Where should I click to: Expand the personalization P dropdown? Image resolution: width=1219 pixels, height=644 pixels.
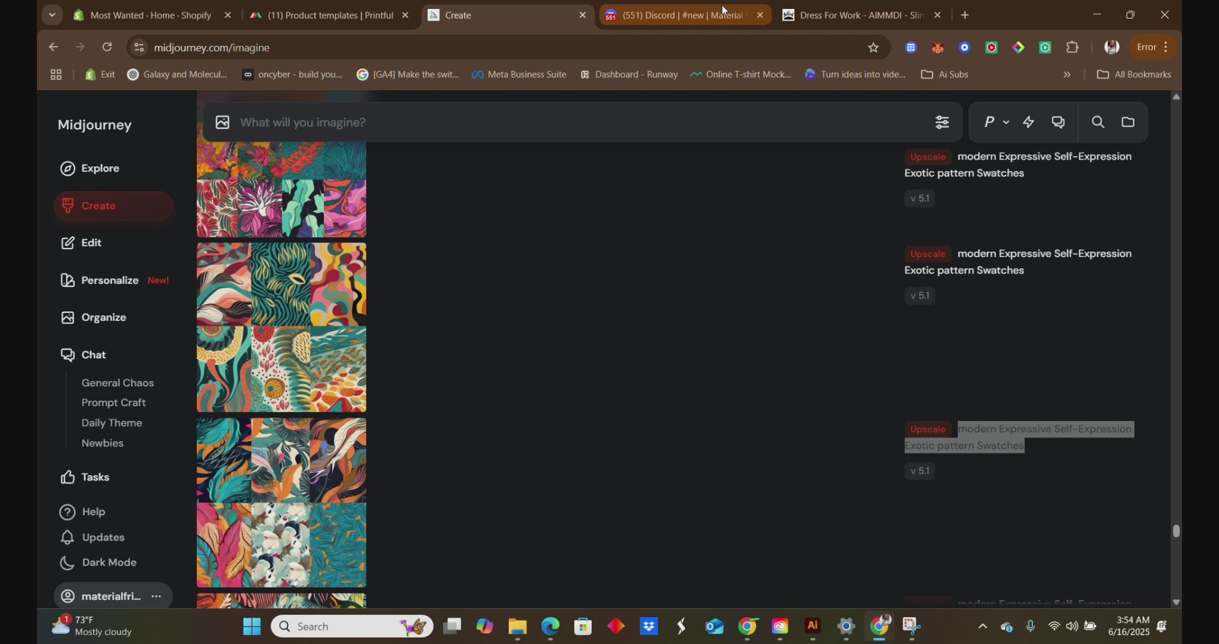click(x=995, y=122)
